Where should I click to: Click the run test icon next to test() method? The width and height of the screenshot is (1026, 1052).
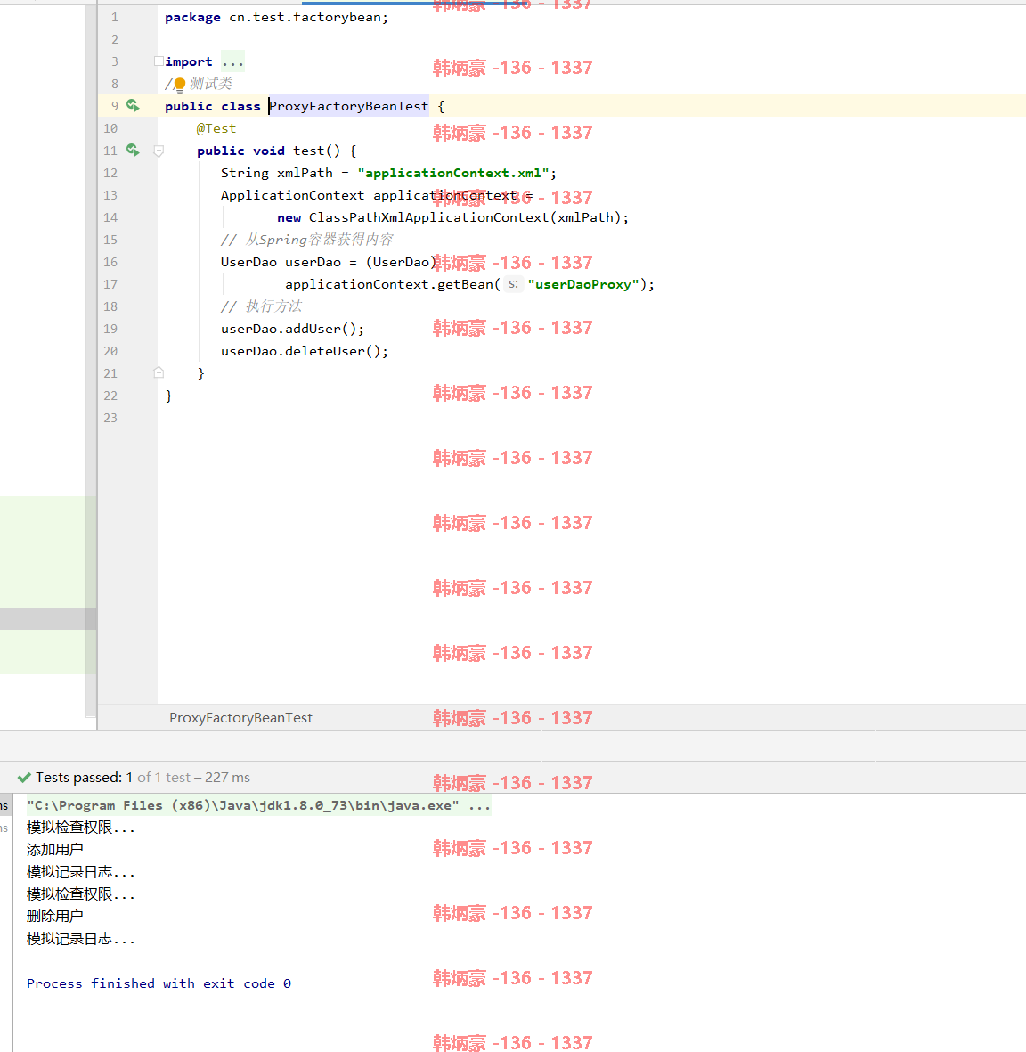click(133, 151)
